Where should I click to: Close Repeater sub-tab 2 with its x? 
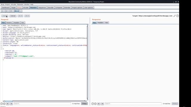(9, 11)
